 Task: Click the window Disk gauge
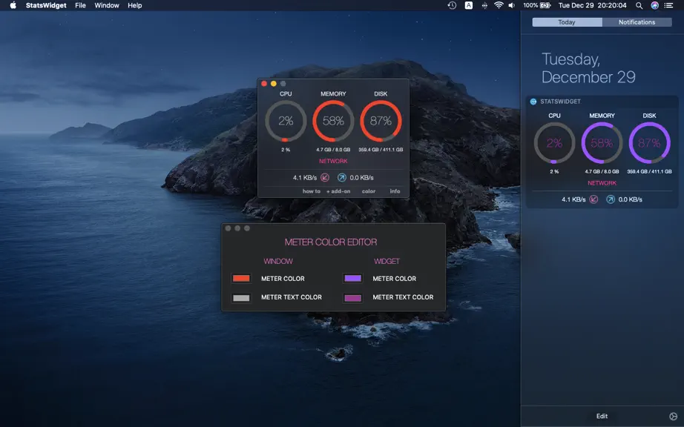pyautogui.click(x=381, y=121)
